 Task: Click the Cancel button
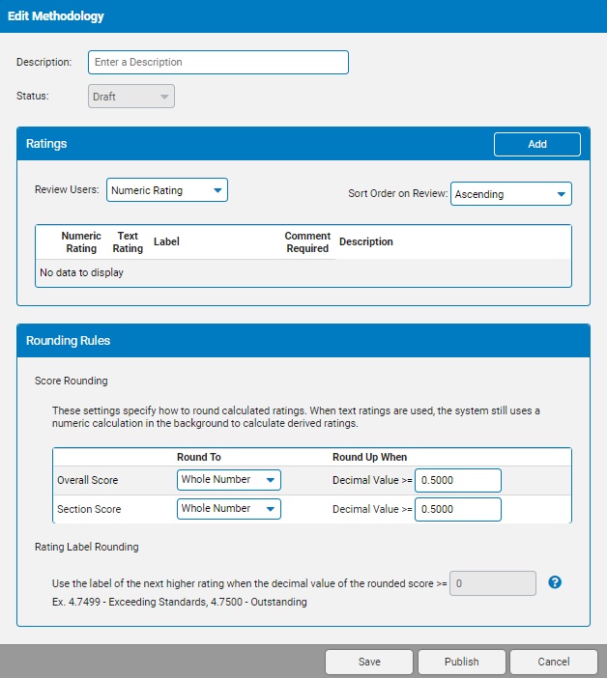tap(554, 662)
